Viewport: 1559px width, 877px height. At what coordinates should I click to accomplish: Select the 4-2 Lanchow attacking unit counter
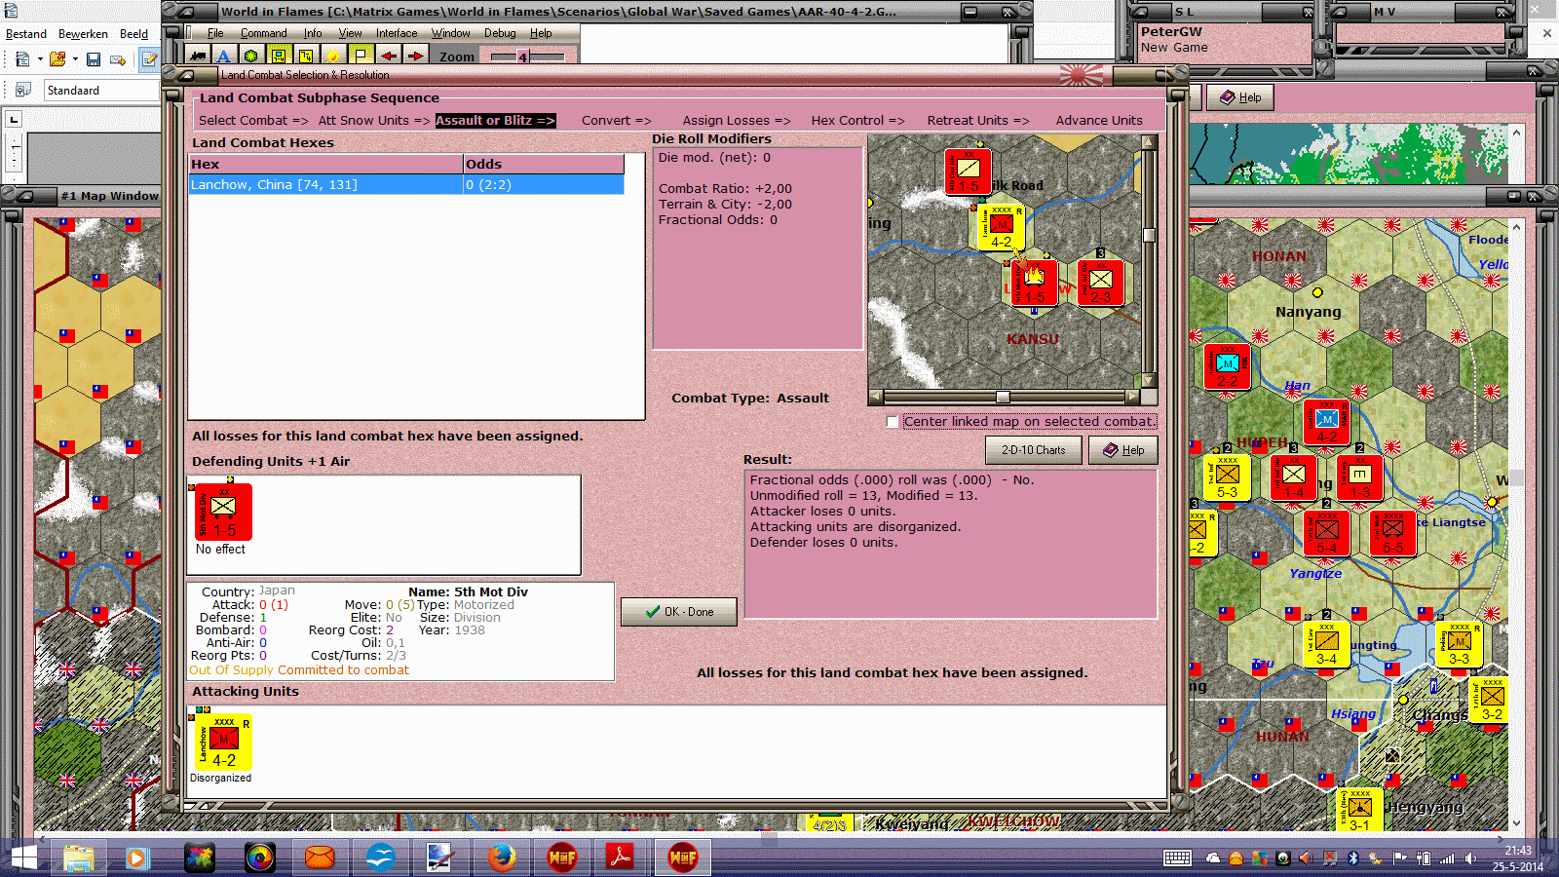[x=221, y=743]
